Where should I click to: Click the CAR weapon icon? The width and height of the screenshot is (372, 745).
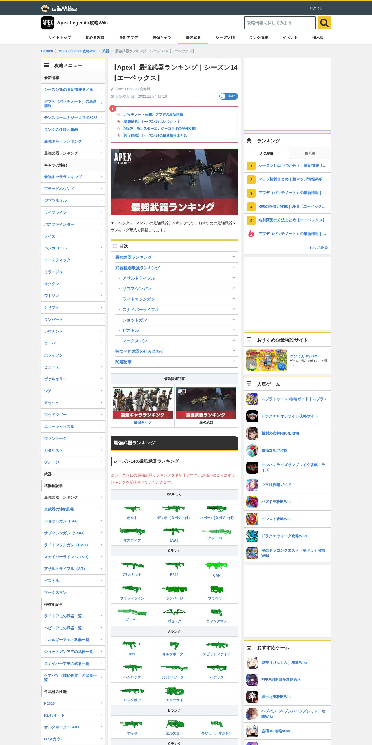point(217,565)
